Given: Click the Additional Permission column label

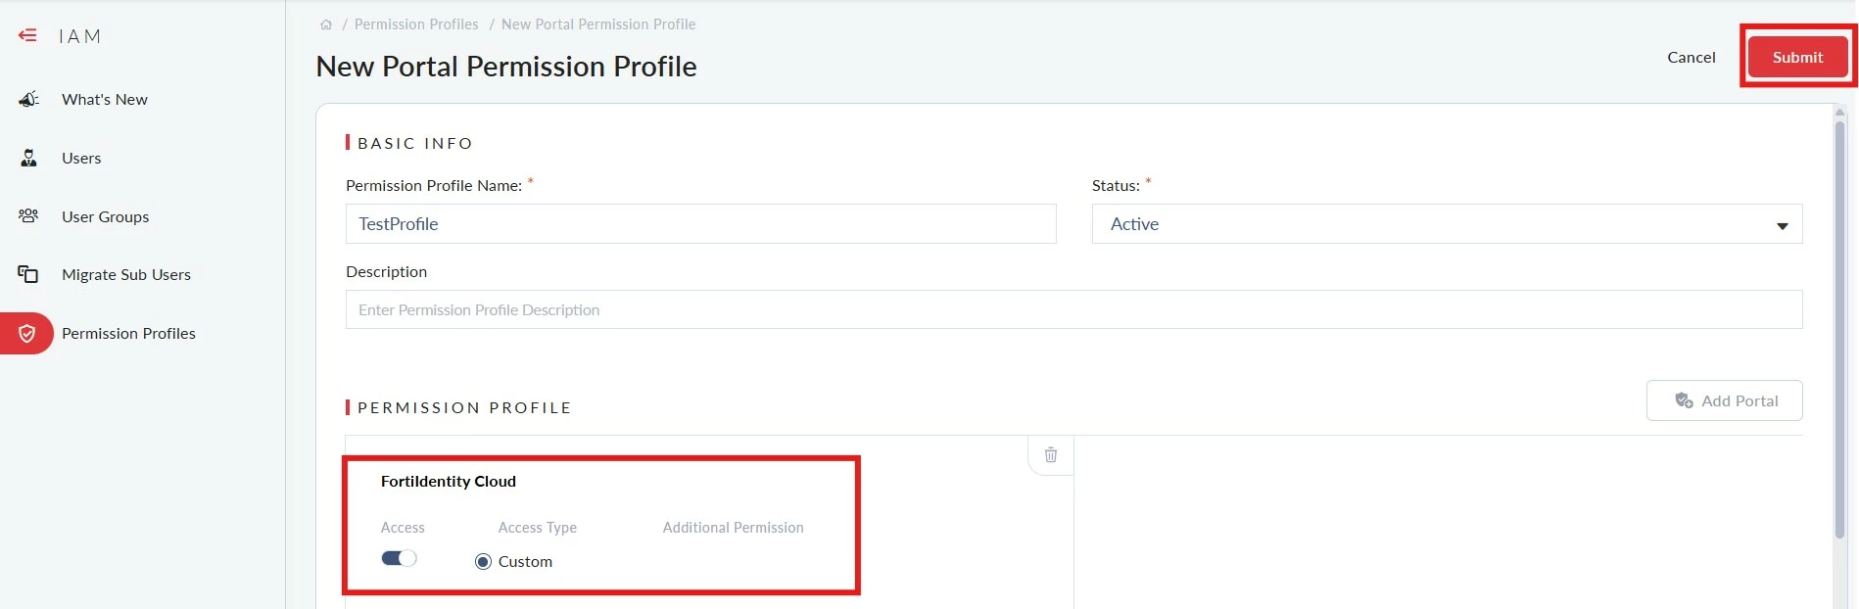Looking at the screenshot, I should click(733, 528).
